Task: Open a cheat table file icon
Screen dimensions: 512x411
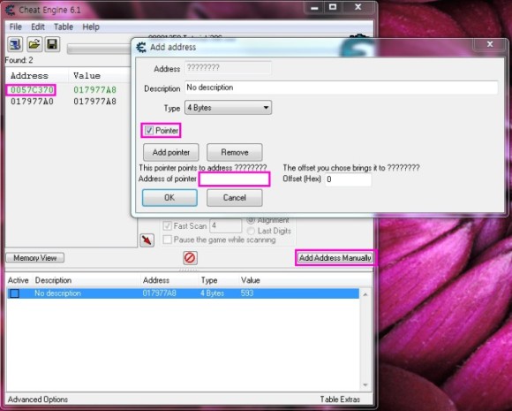Action: tap(34, 44)
